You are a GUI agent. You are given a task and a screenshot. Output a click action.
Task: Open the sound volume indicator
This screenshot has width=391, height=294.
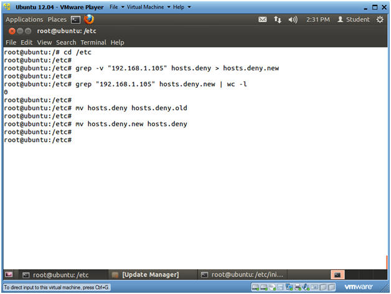coord(293,19)
